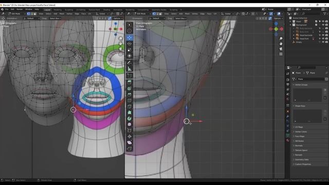Activate the Move tool in the toolbar

130,38
